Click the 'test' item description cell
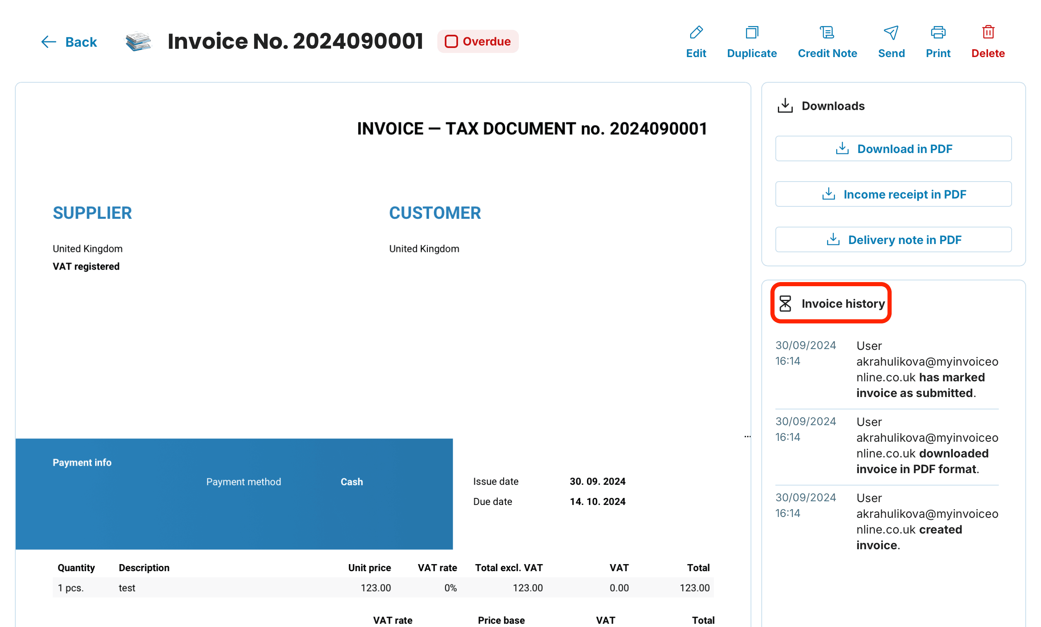 127,588
